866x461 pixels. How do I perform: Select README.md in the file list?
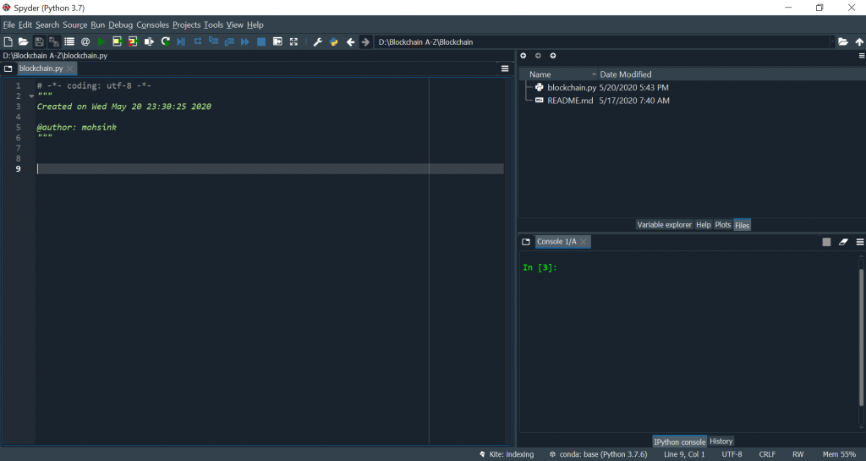click(569, 101)
